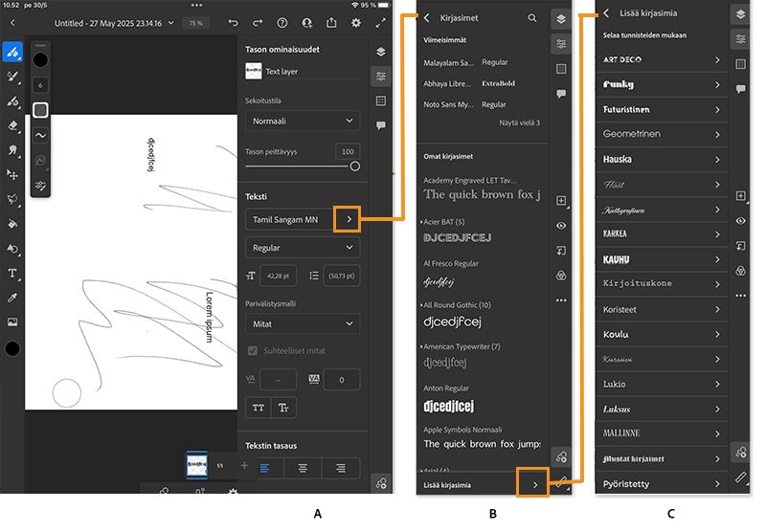Select the pixel brush tool
The width and height of the screenshot is (766, 532).
coord(12,52)
